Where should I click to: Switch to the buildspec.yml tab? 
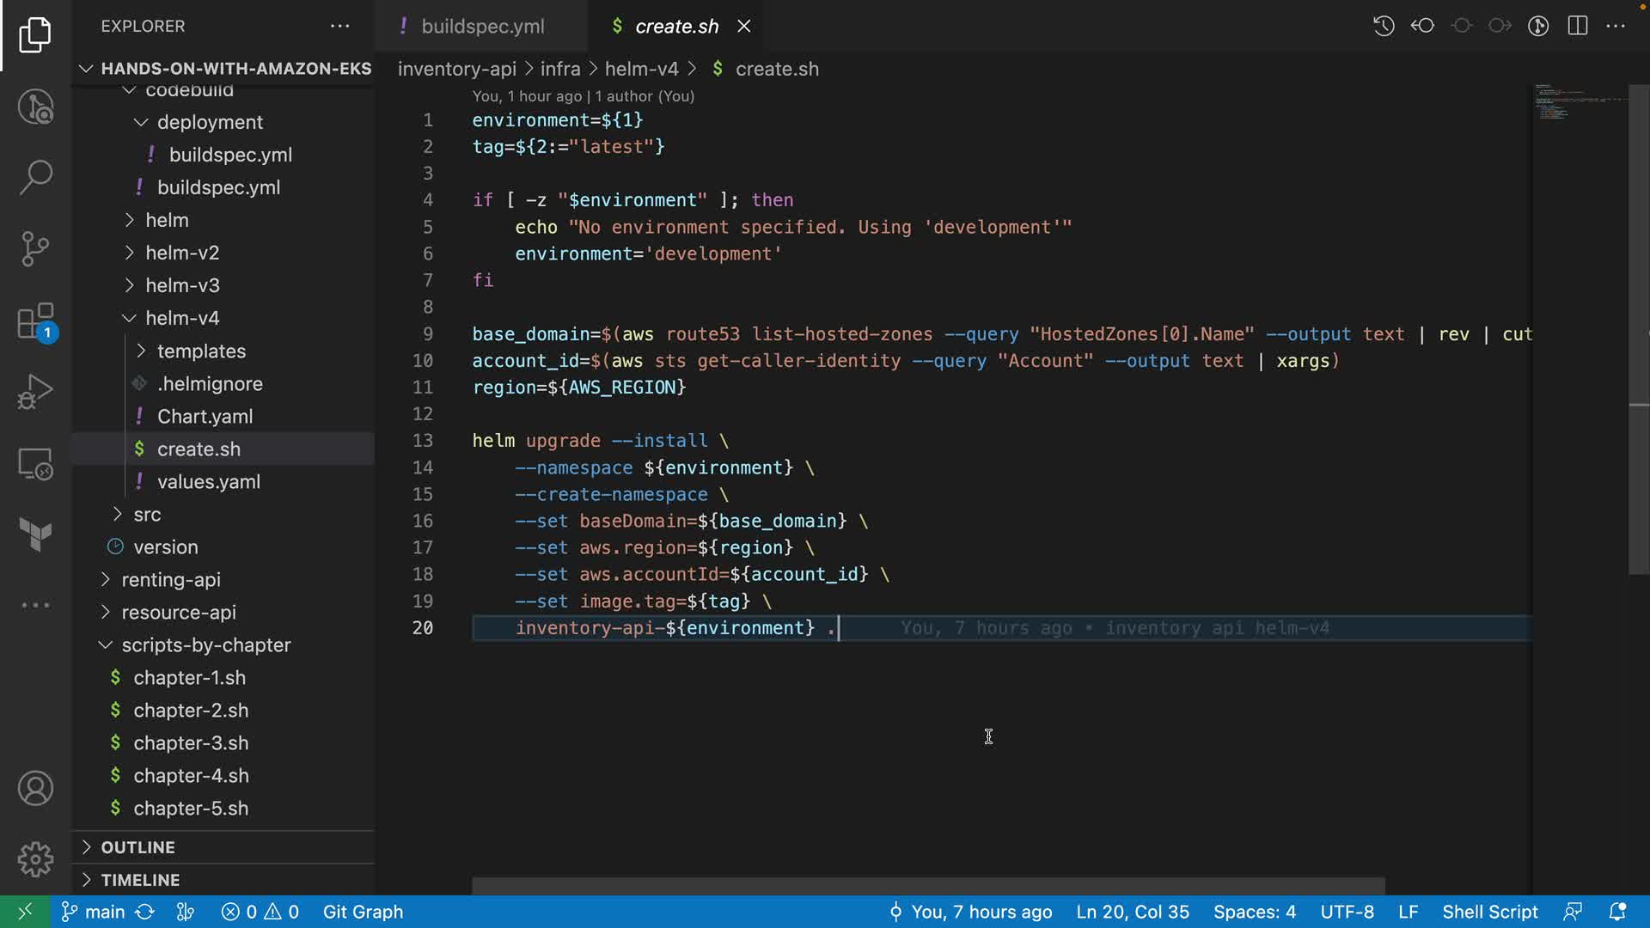tap(482, 27)
